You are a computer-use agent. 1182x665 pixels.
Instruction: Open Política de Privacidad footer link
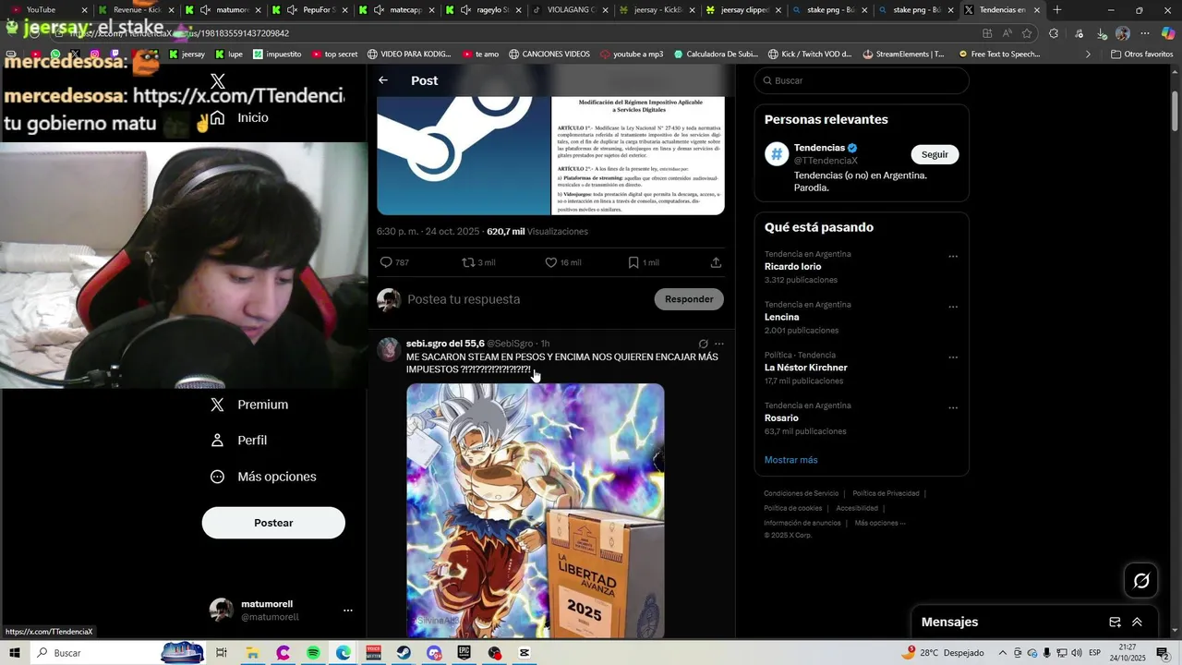(x=886, y=493)
